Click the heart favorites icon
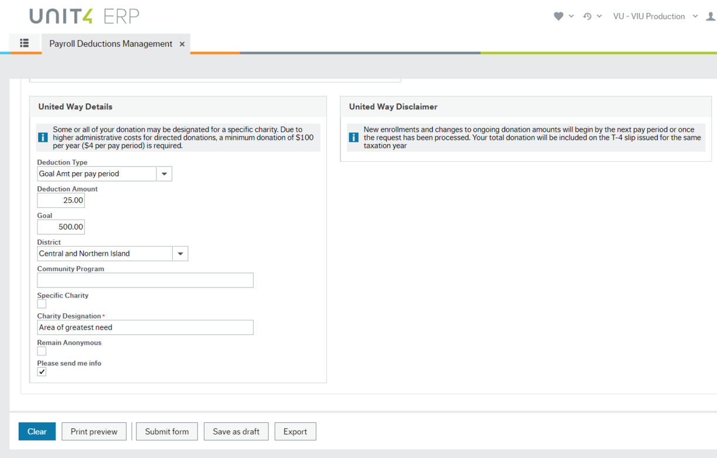Image resolution: width=717 pixels, height=458 pixels. (x=558, y=16)
